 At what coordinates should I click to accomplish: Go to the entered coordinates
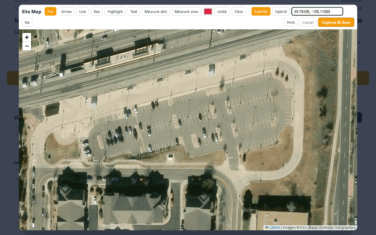(x=27, y=22)
